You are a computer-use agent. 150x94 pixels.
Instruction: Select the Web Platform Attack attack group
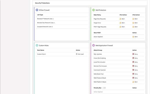tap(100, 82)
